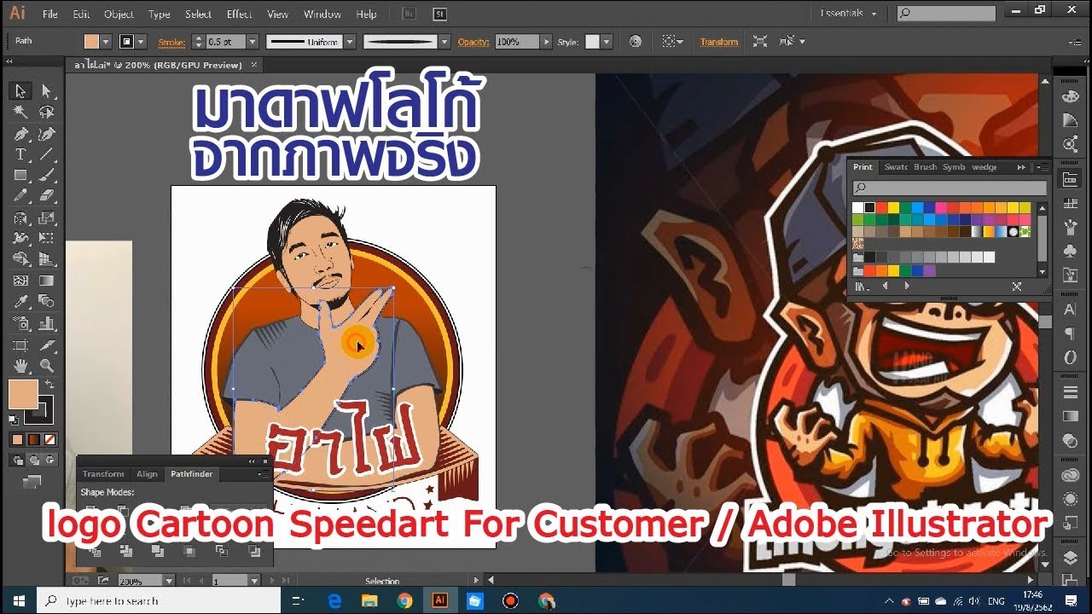Click the Swap Fill and Stroke arrows

coord(49,385)
